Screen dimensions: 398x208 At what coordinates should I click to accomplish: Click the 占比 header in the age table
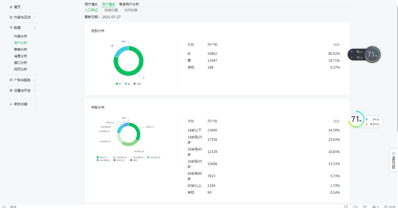(x=337, y=121)
